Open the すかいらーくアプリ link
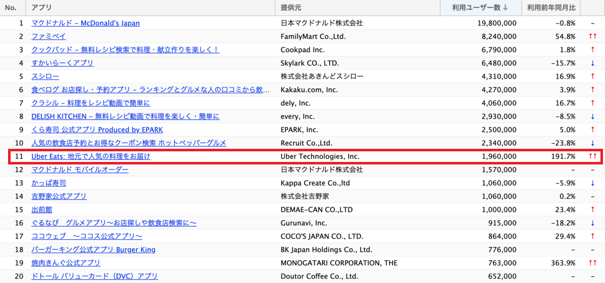 tap(63, 63)
